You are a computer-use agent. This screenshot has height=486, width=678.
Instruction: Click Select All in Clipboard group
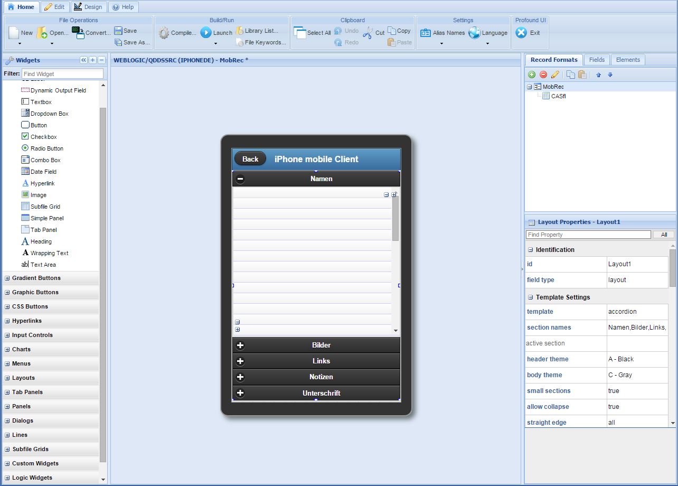(312, 33)
